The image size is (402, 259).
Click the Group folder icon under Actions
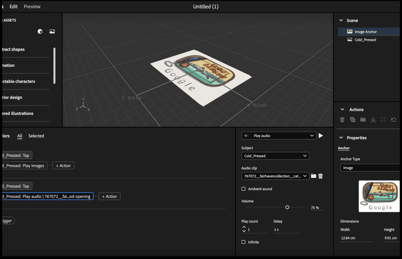(x=363, y=120)
